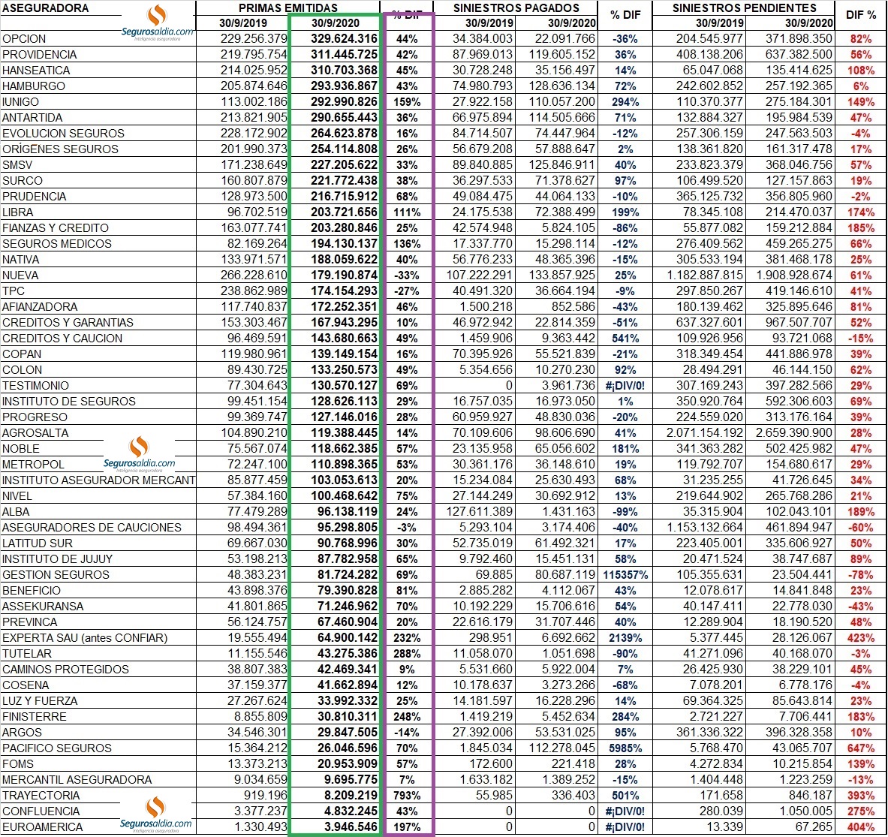
Task: Select EXPERTA SAU (antes CONFIAR) row label
Action: coord(85,638)
